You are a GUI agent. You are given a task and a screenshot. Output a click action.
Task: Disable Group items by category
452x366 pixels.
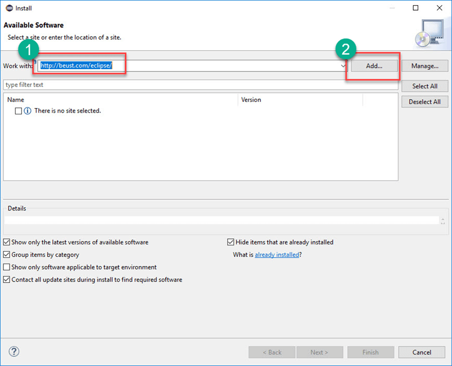coord(7,255)
